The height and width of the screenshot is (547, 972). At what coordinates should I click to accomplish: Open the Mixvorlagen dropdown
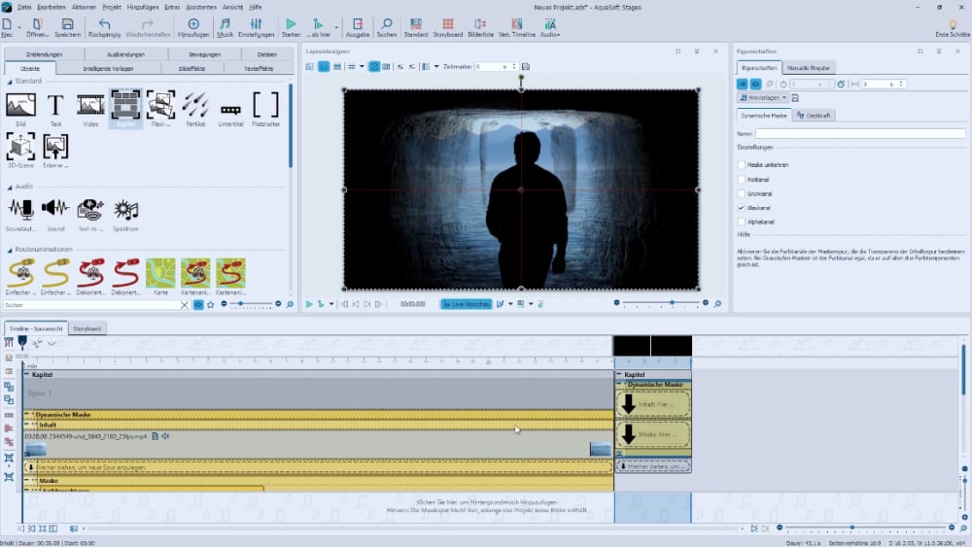coord(762,98)
